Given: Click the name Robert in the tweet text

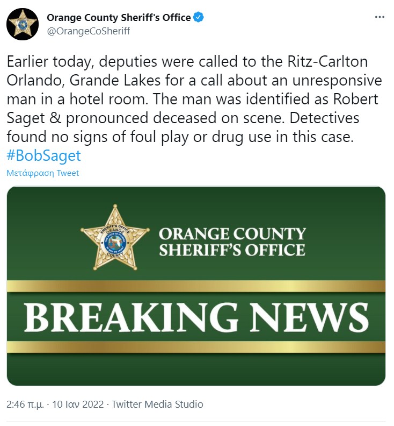Looking at the screenshot, I should pyautogui.click(x=355, y=99).
